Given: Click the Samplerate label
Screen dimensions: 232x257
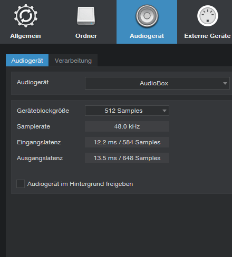Looking at the screenshot, I should (33, 126).
